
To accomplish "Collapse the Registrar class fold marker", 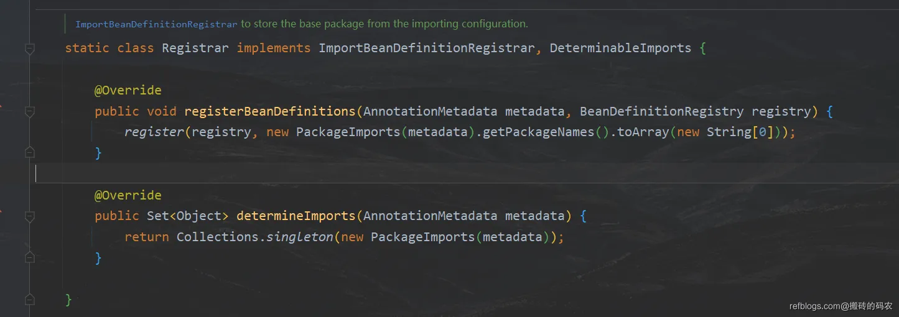I will pos(29,48).
